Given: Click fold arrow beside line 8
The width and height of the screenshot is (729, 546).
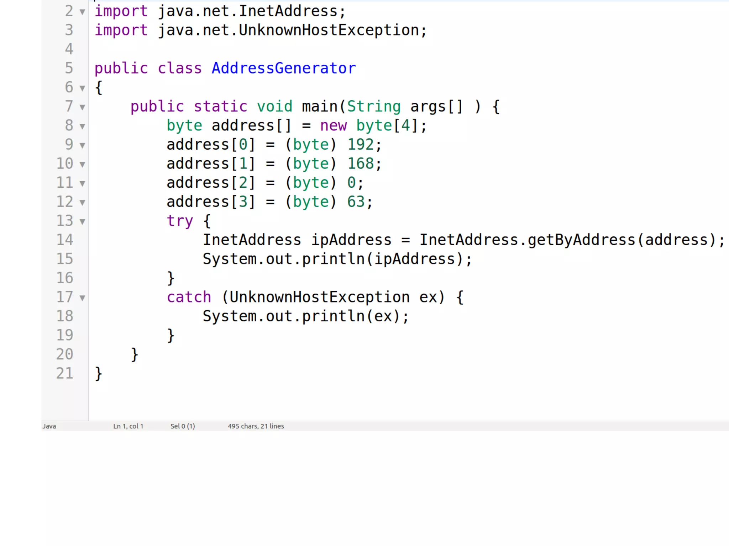Looking at the screenshot, I should click(x=82, y=126).
